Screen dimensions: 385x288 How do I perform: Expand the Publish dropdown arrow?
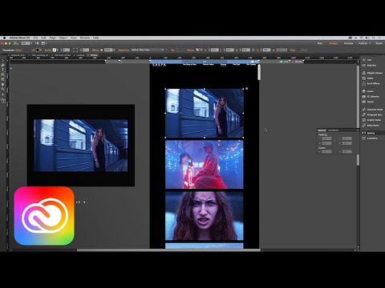(370, 43)
